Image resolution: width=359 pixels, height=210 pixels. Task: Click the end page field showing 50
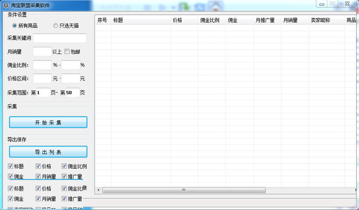click(73, 93)
